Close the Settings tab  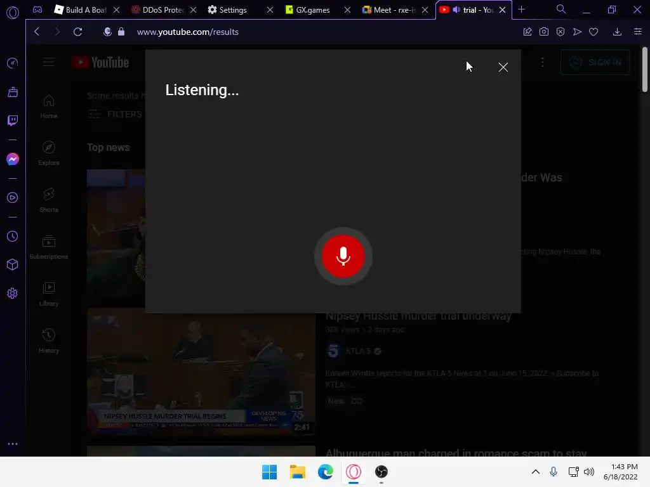pyautogui.click(x=270, y=10)
